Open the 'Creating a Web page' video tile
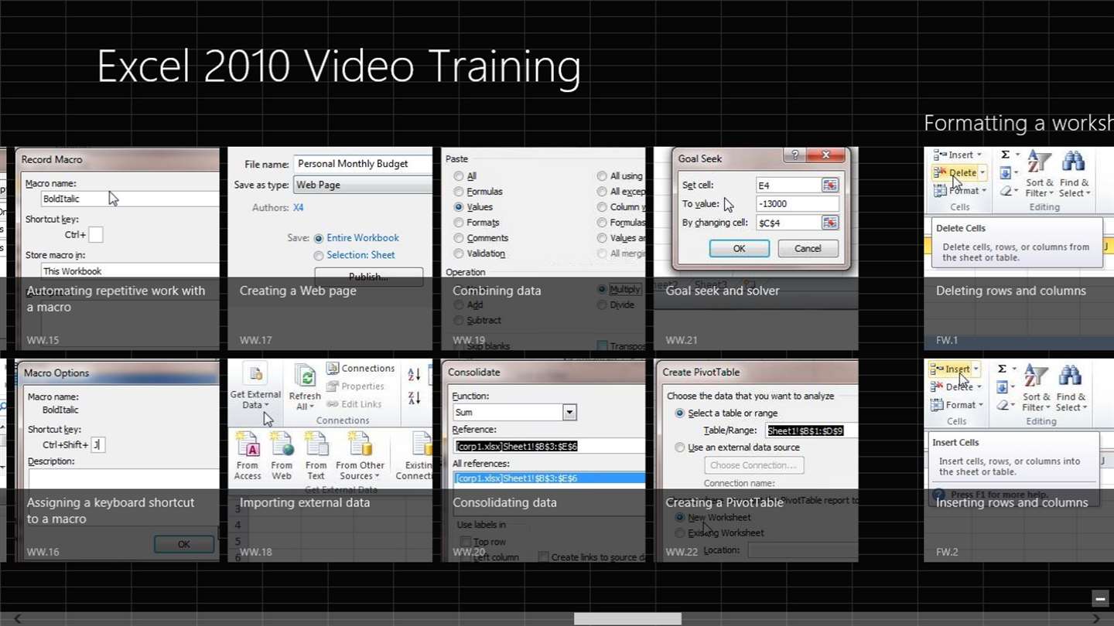This screenshot has width=1114, height=626. point(330,249)
